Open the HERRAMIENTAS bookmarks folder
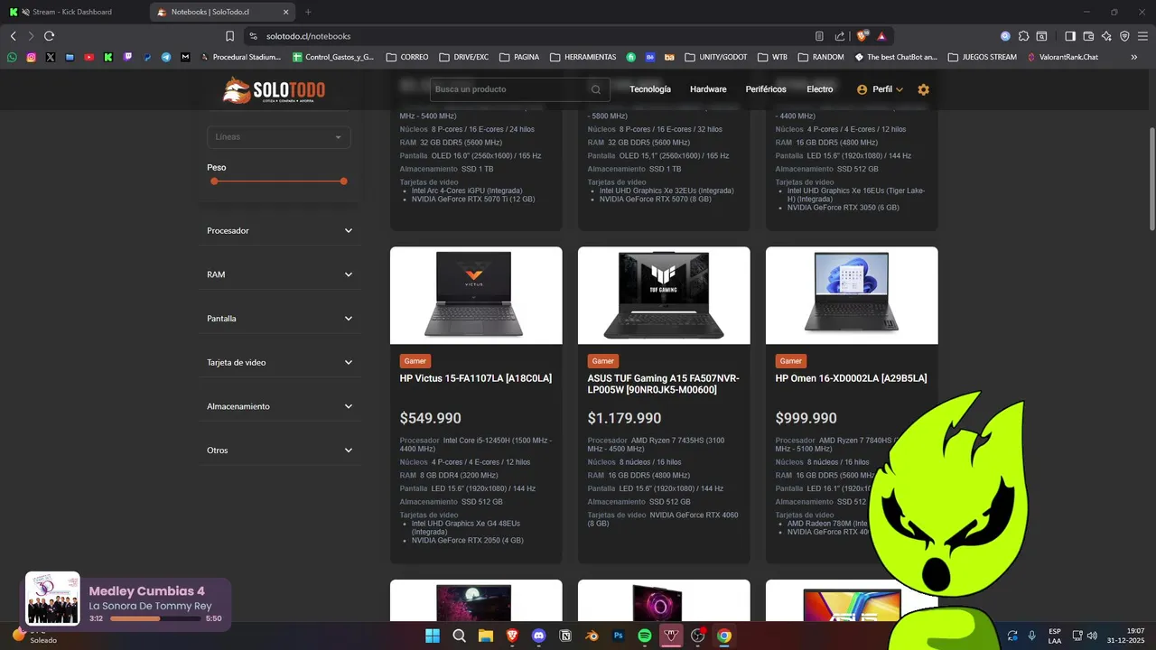The height and width of the screenshot is (650, 1156). [583, 57]
